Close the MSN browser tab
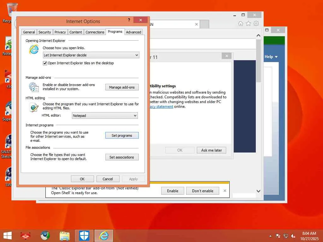The width and height of the screenshot is (323, 242). coord(196,24)
